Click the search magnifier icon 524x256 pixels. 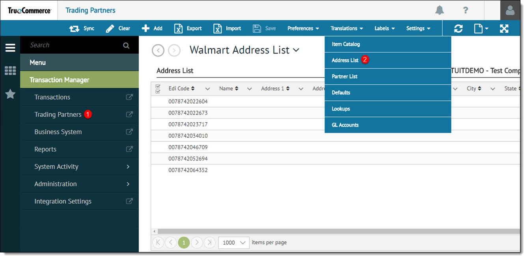126,45
